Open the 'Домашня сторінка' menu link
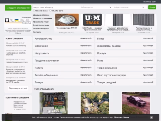 (x=41, y=15)
